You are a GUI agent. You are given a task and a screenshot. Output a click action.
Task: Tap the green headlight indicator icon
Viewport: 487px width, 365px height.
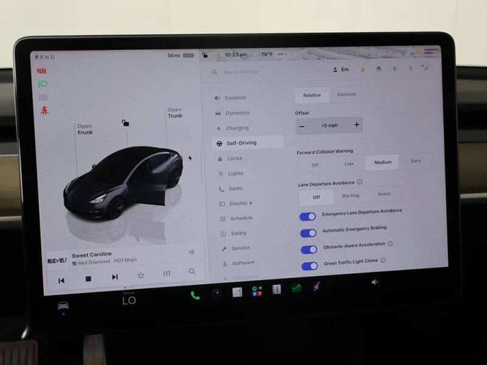(x=42, y=84)
